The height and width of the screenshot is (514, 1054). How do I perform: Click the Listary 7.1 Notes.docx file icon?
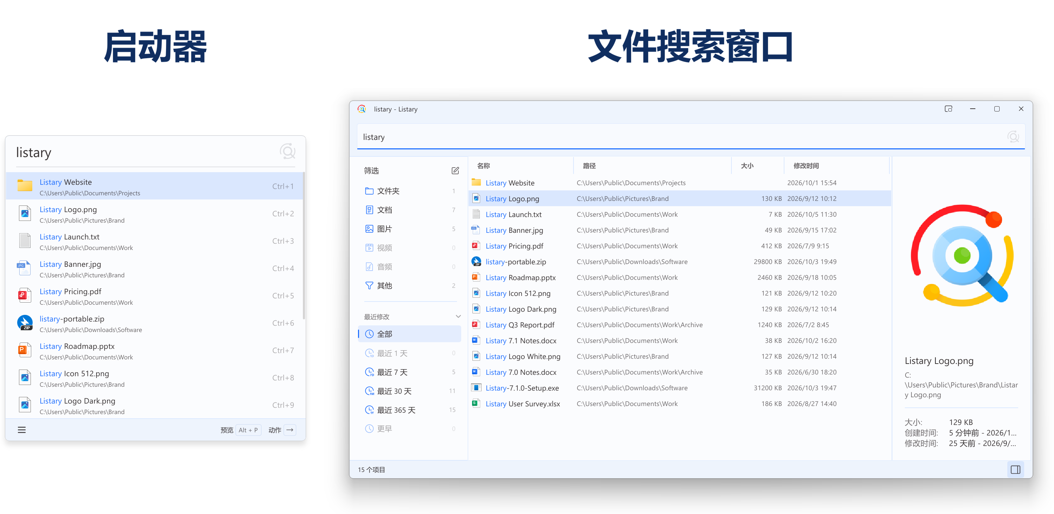point(476,340)
